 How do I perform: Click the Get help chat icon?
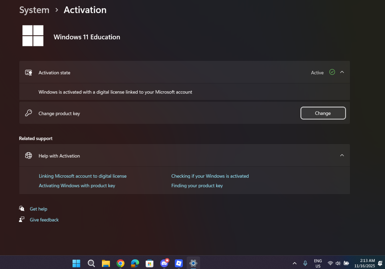tap(22, 209)
